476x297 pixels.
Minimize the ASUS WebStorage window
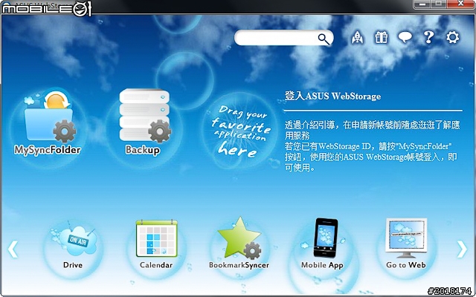[422, 4]
